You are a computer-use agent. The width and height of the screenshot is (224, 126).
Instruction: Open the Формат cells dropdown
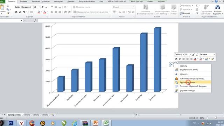click(x=185, y=13)
